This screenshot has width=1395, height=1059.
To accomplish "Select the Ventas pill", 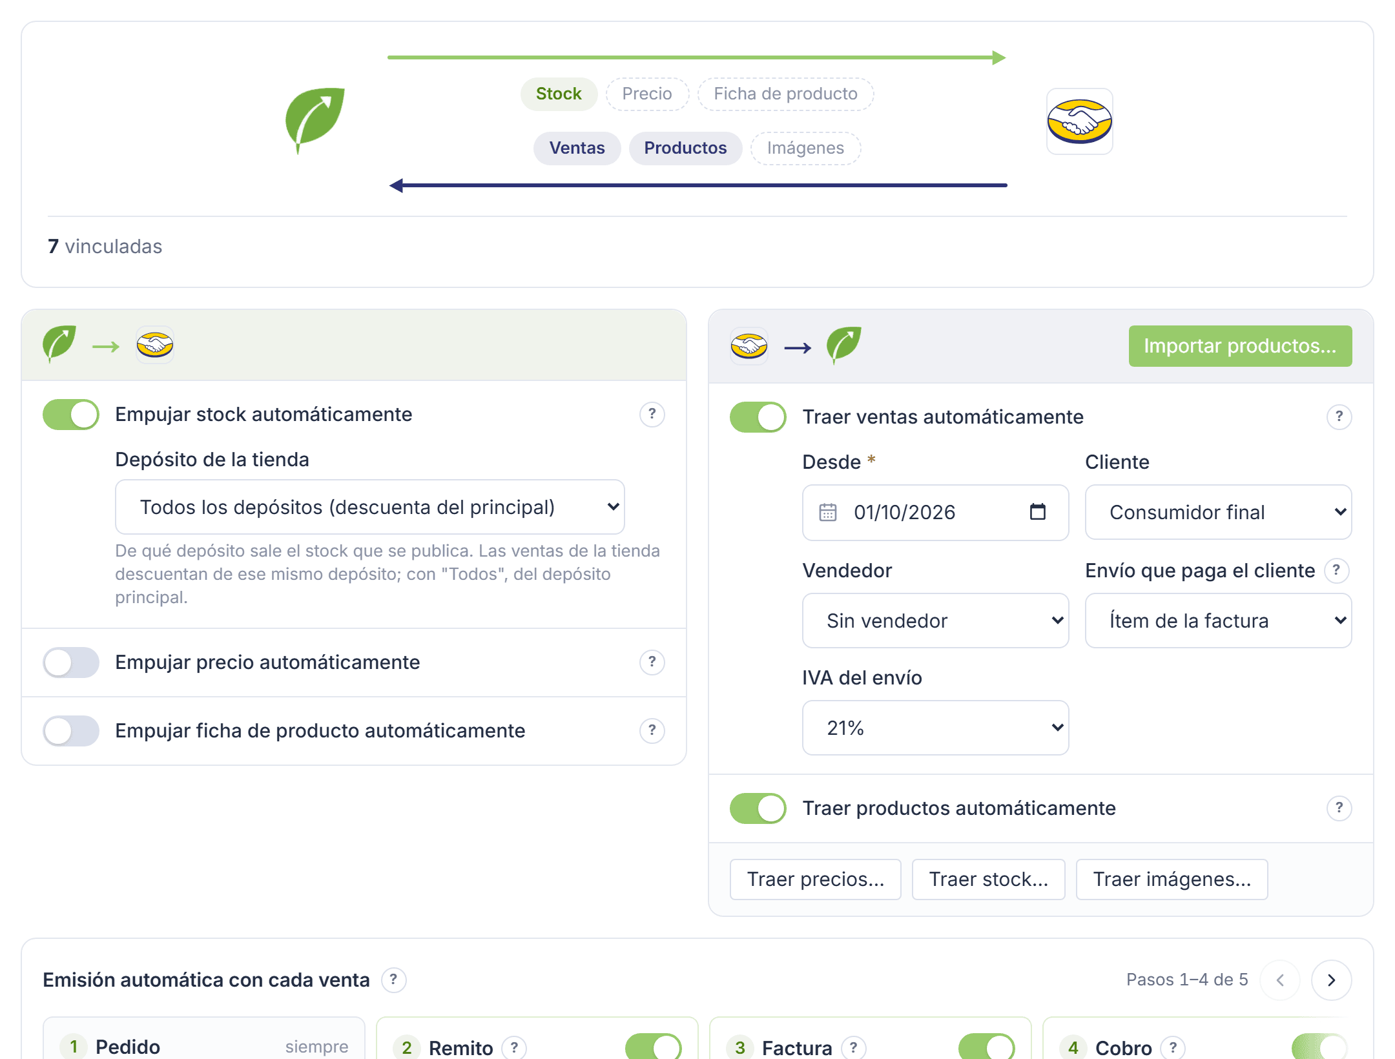I will pyautogui.click(x=577, y=148).
